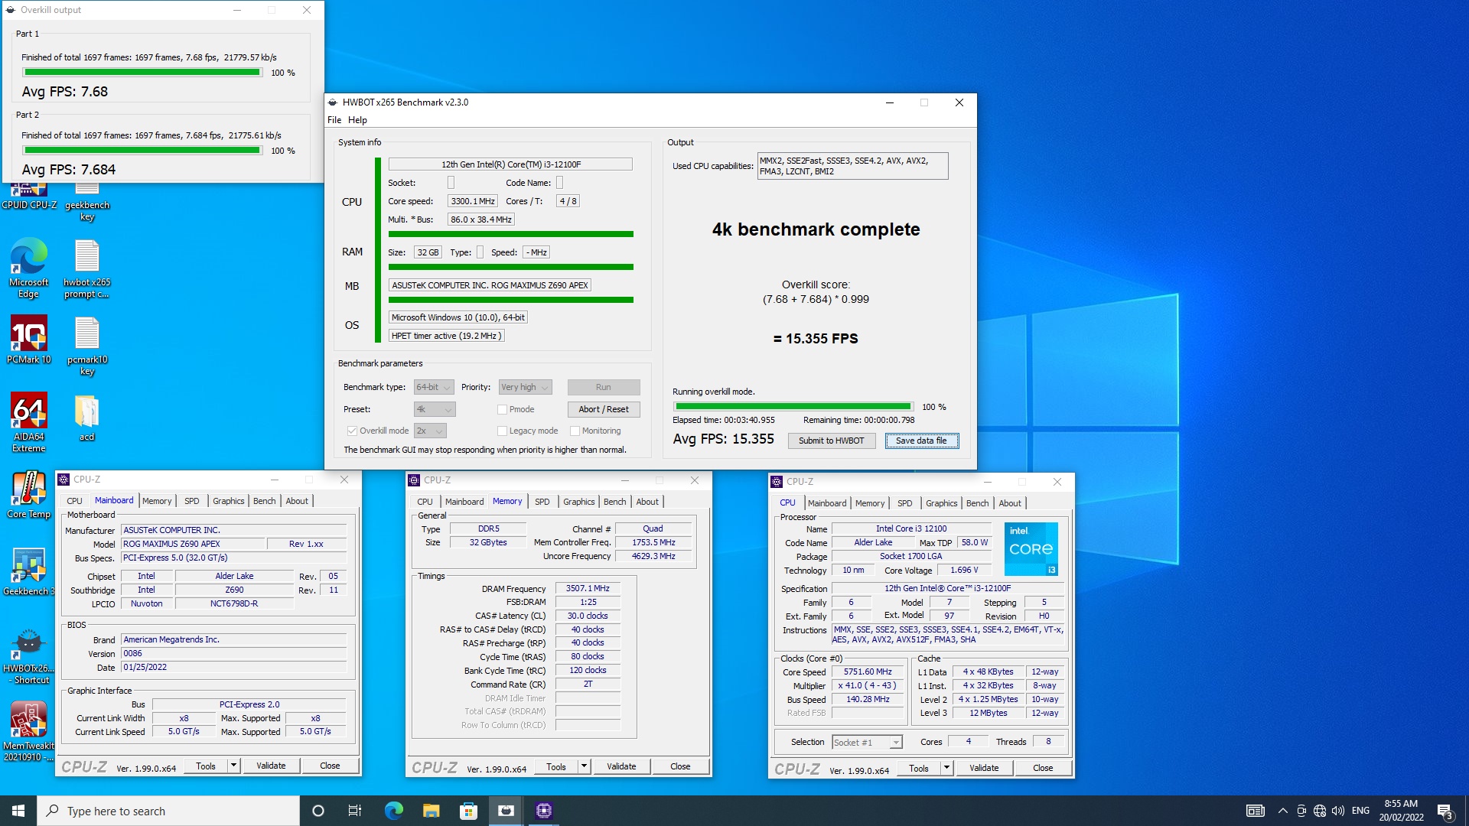1469x826 pixels.
Task: Click Validate in Mainboard CPU-Z window
Action: pos(271,766)
